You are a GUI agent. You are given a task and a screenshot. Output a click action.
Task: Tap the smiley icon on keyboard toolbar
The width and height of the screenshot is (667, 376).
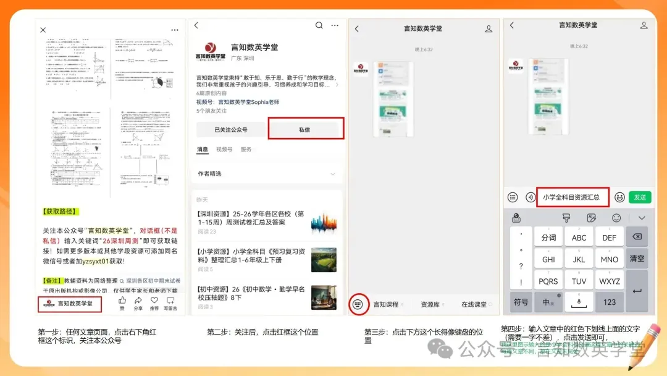pyautogui.click(x=616, y=218)
